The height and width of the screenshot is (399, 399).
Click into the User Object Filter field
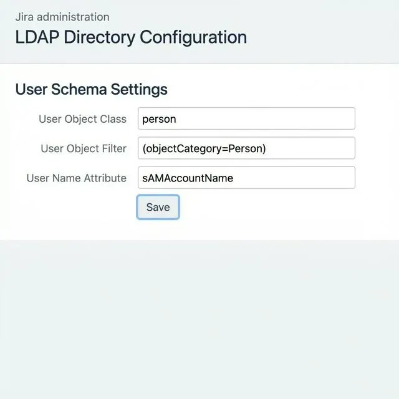click(x=246, y=148)
